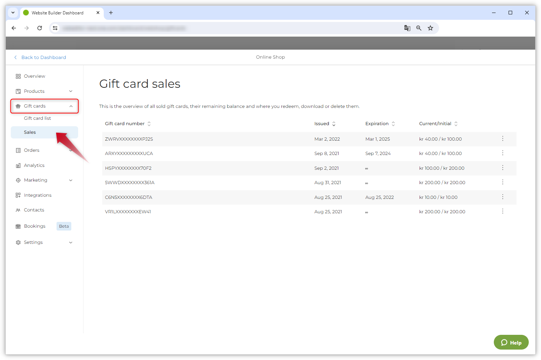Image resolution: width=541 pixels, height=360 pixels.
Task: Select the Gift card list menu item
Action: [37, 118]
